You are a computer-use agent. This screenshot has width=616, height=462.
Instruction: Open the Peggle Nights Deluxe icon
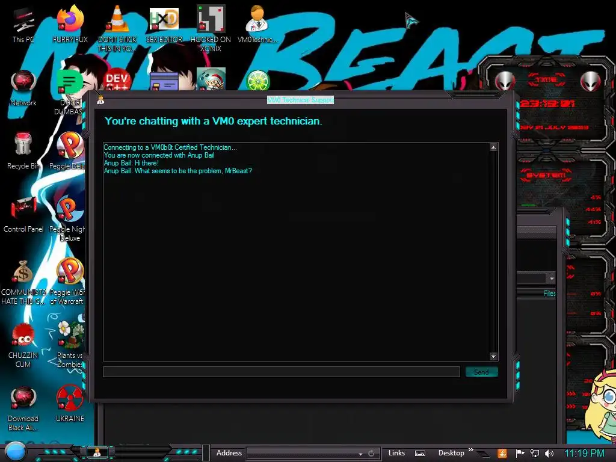69,218
